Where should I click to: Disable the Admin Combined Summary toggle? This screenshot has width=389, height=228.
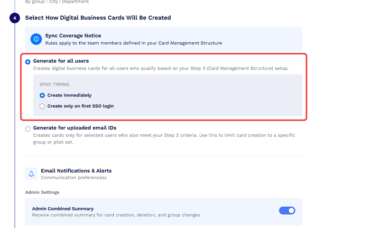click(287, 210)
